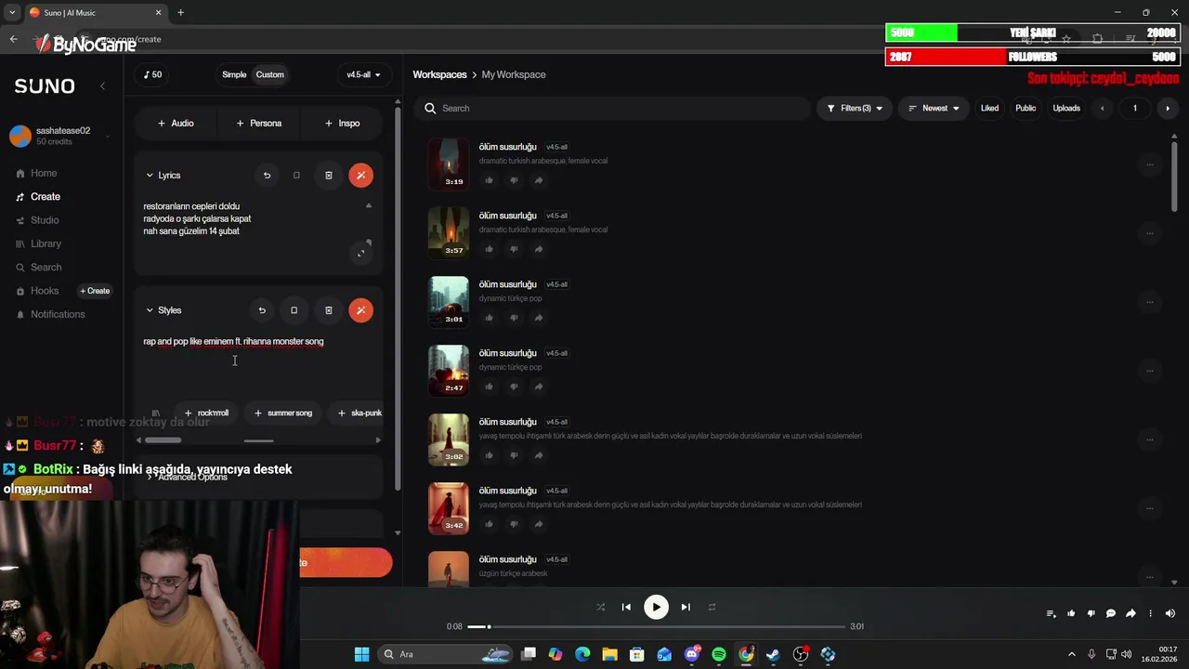The height and width of the screenshot is (669, 1189).
Task: Toggle repeat in the player bar
Action: tap(712, 607)
